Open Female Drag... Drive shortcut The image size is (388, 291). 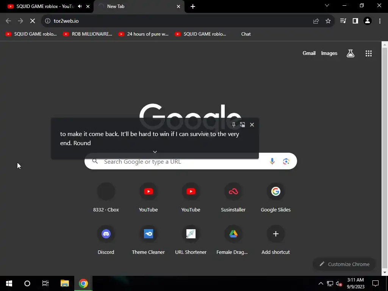(x=233, y=240)
